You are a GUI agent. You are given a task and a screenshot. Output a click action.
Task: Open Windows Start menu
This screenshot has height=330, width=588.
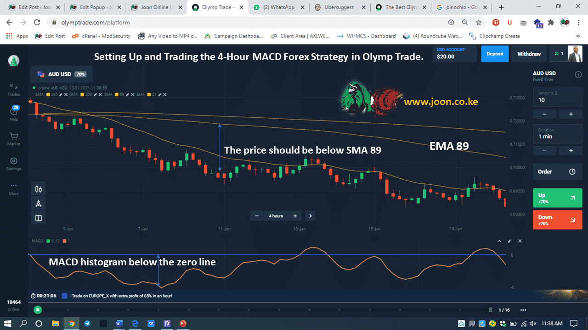coord(8,324)
